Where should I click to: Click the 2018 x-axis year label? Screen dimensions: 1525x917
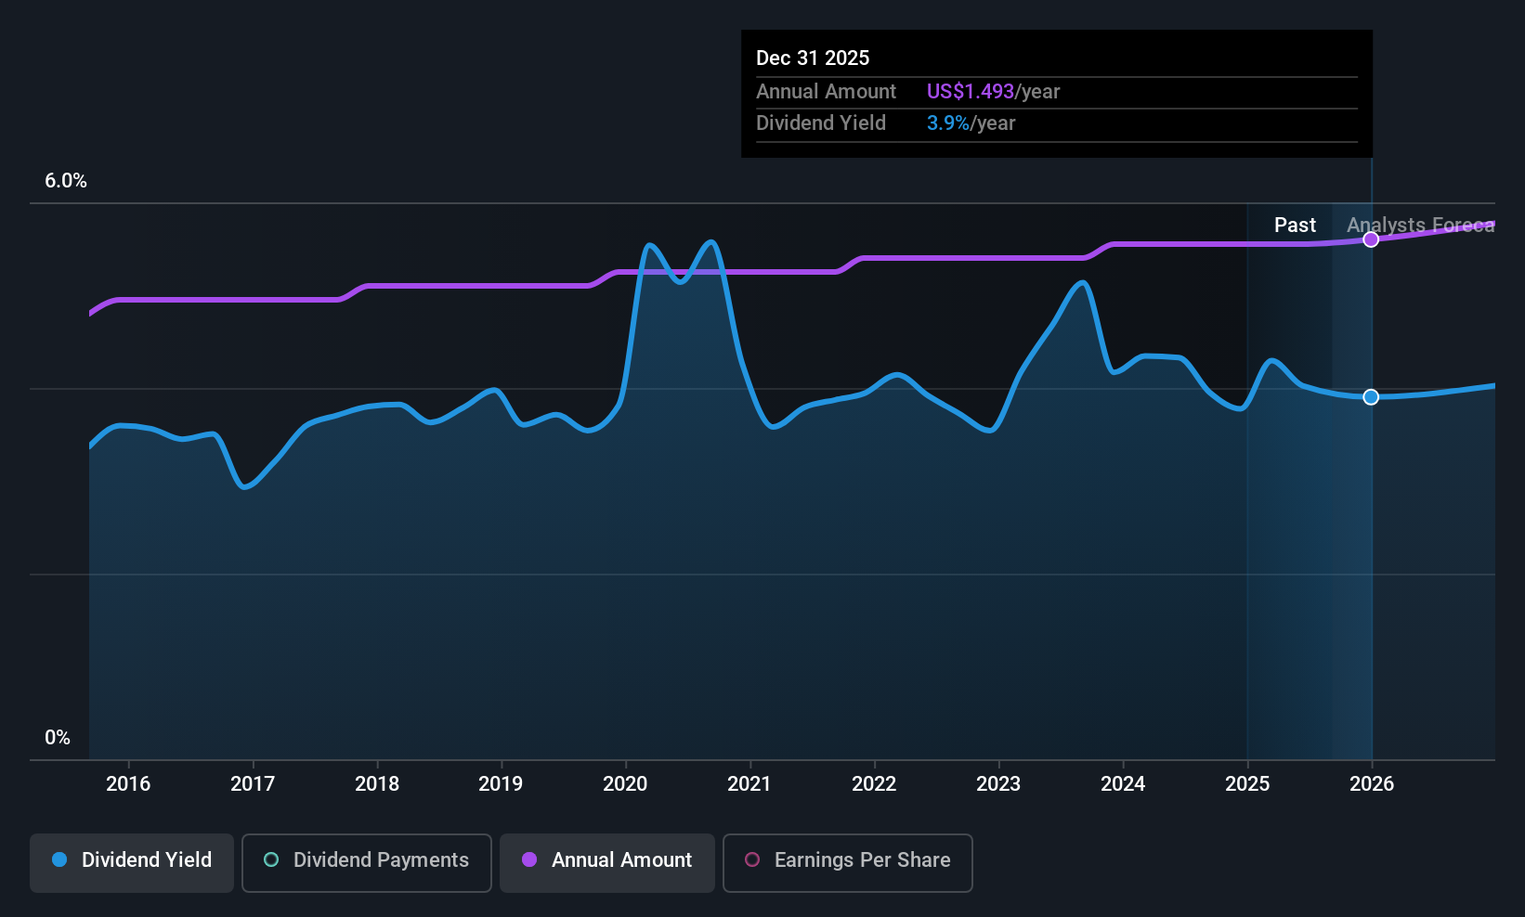pyautogui.click(x=377, y=784)
